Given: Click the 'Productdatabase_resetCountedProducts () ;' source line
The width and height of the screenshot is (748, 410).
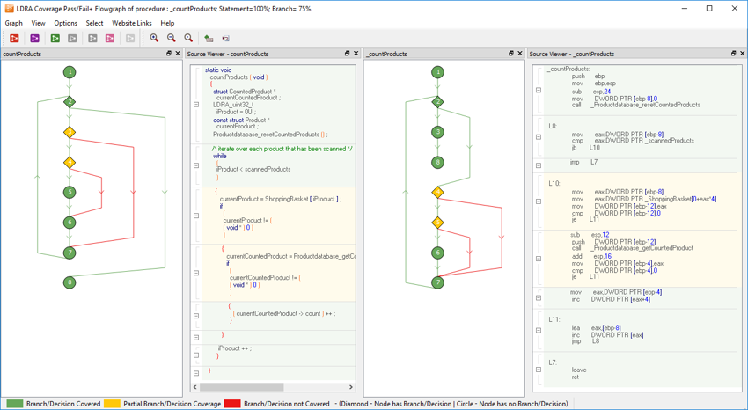Looking at the screenshot, I should pos(270,135).
